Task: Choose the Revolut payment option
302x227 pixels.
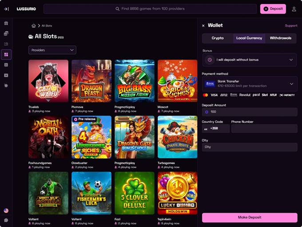Action: coord(245,95)
